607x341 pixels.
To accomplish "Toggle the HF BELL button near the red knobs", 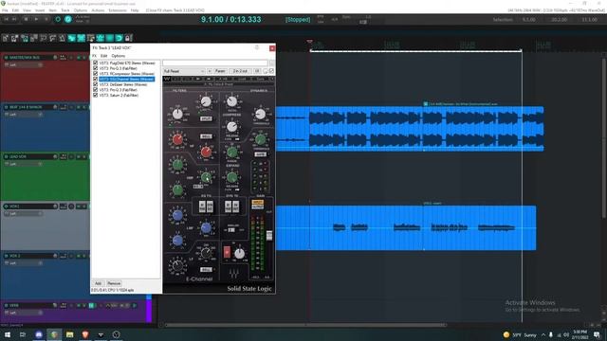I will [206, 136].
